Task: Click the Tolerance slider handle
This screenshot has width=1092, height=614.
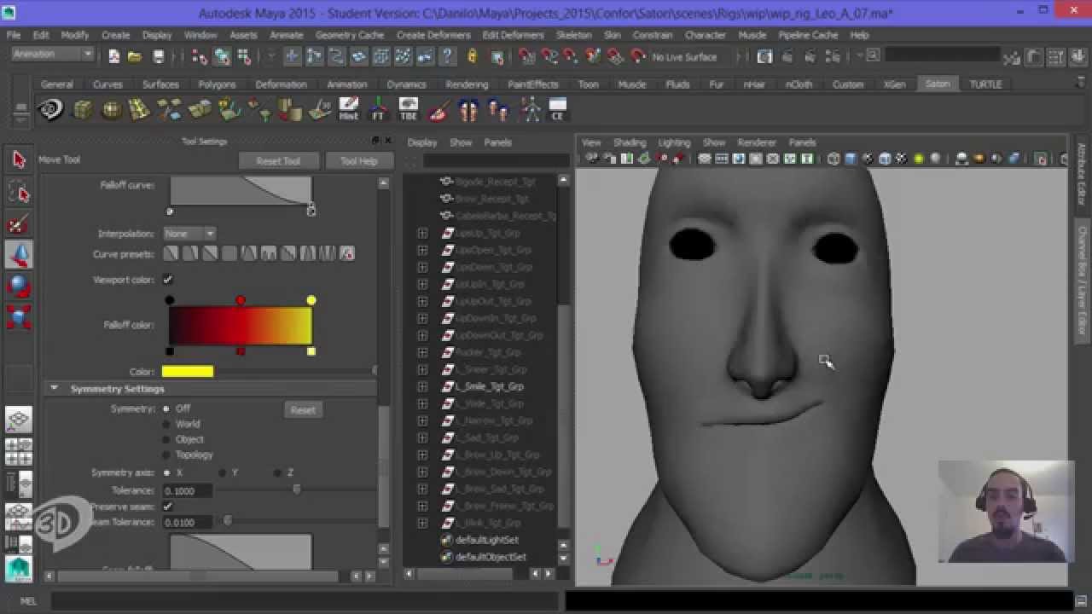Action: 296,489
